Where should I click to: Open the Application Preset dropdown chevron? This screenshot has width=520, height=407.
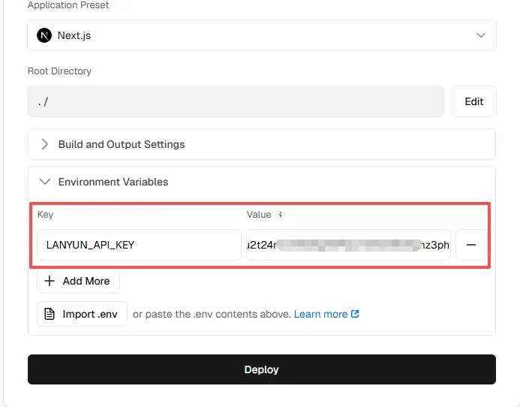coord(481,35)
